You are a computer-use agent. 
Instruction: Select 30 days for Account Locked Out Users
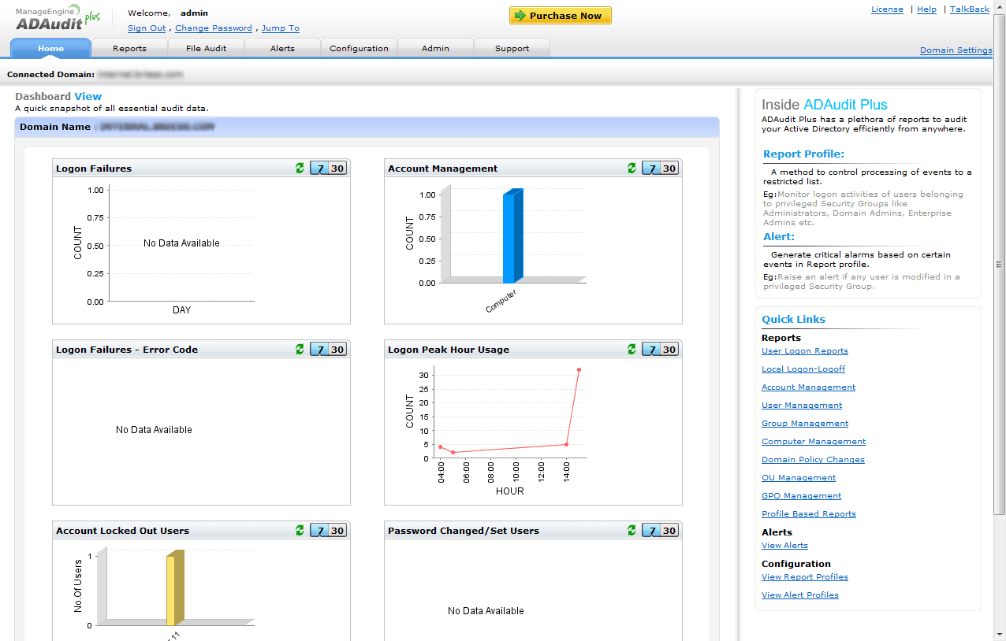[x=337, y=531]
